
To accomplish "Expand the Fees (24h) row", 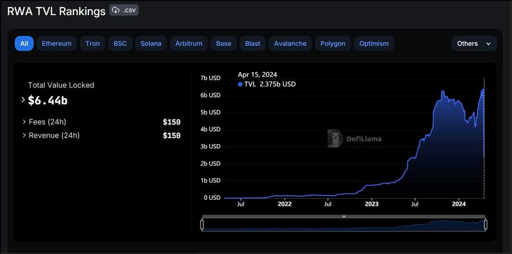I will coord(24,122).
